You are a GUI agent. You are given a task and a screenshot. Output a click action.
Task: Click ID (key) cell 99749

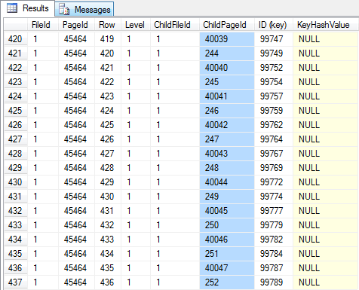pyautogui.click(x=274, y=53)
